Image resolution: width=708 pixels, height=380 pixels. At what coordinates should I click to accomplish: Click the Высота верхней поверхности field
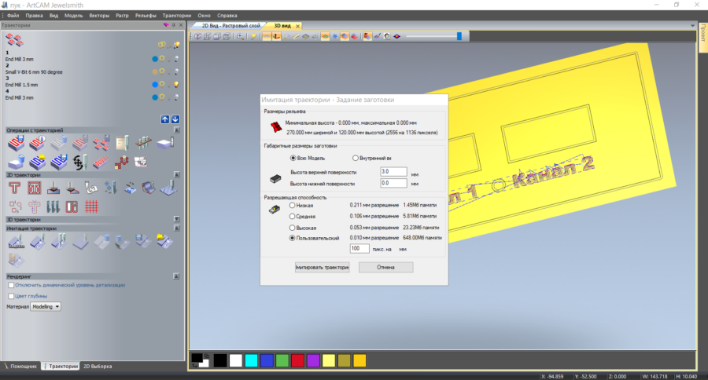tap(393, 172)
